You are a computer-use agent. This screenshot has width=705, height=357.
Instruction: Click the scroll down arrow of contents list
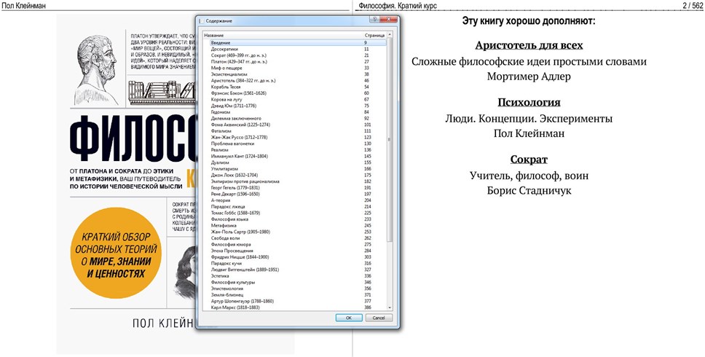click(x=390, y=307)
